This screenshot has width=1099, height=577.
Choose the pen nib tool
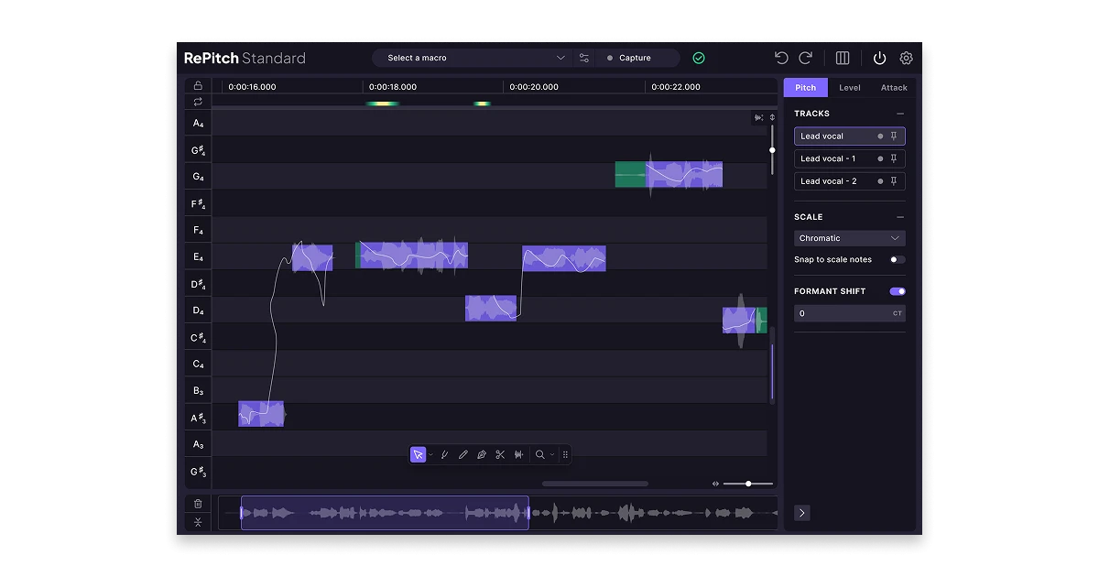482,454
